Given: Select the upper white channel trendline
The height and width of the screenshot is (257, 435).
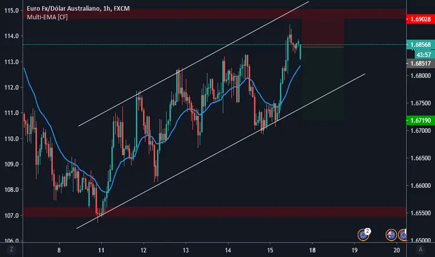Looking at the screenshot, I should (x=194, y=64).
